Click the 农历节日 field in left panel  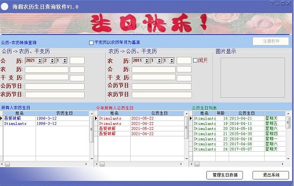click(55, 95)
